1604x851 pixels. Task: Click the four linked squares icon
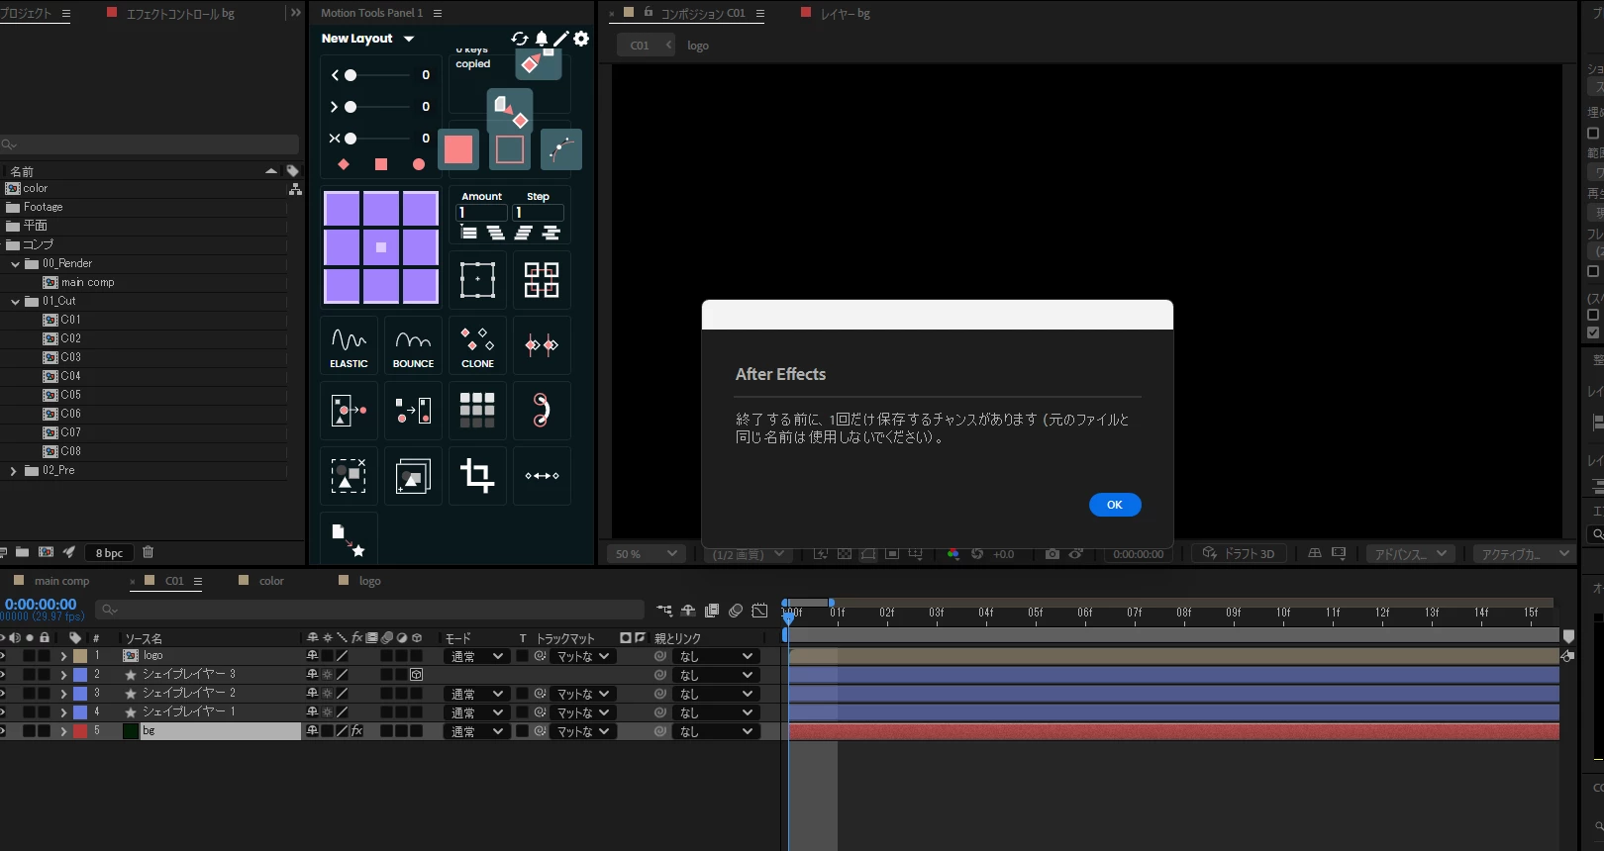[542, 280]
